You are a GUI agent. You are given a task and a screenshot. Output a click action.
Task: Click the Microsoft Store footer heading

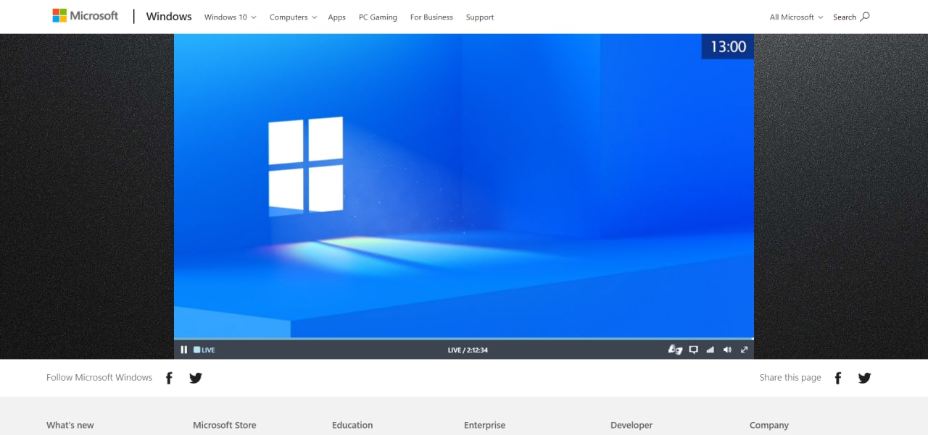pos(225,425)
